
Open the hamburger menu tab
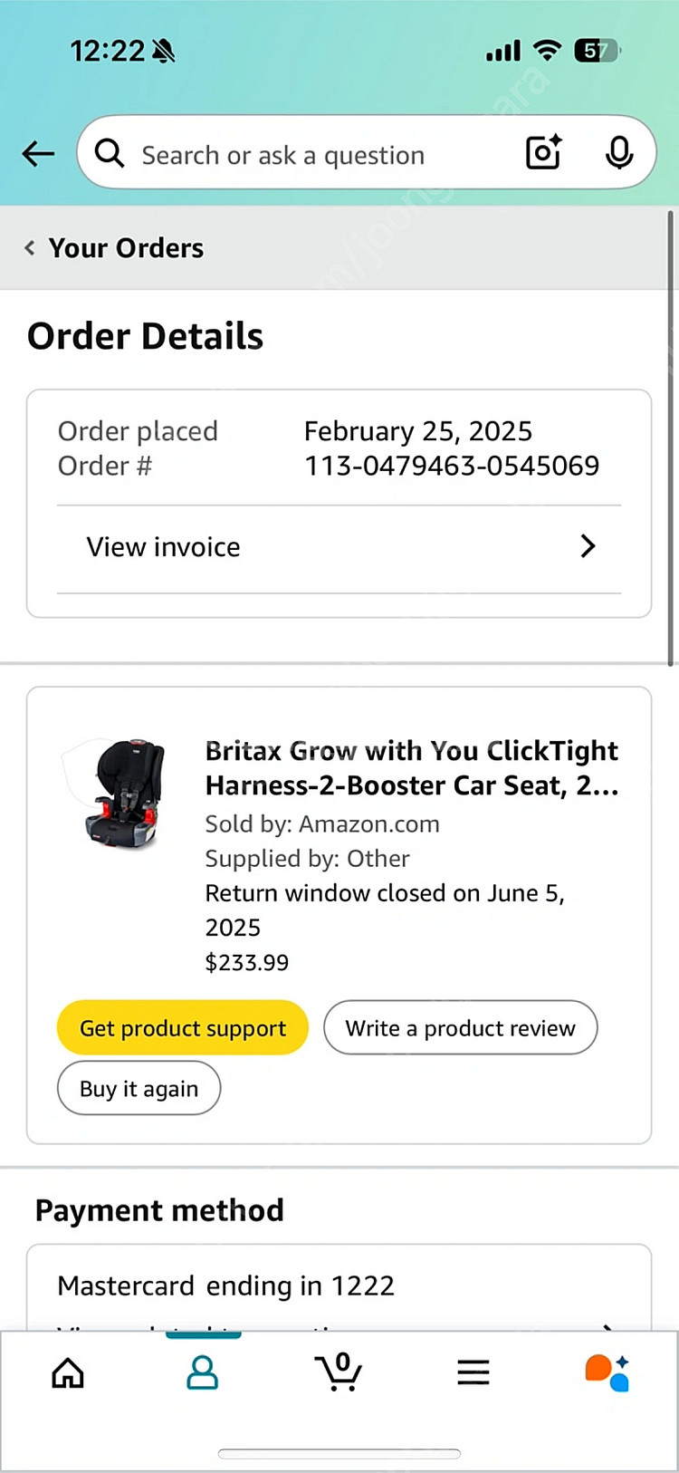pos(473,1372)
